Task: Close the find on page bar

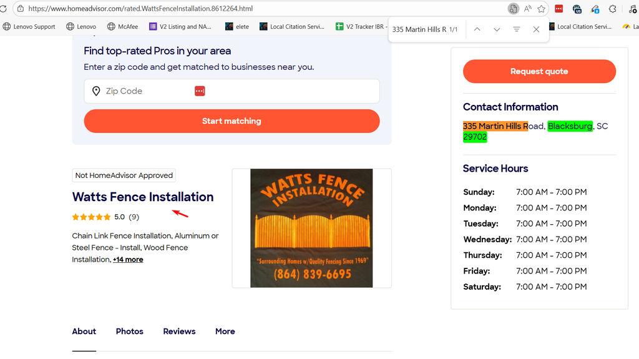Action: pyautogui.click(x=536, y=29)
